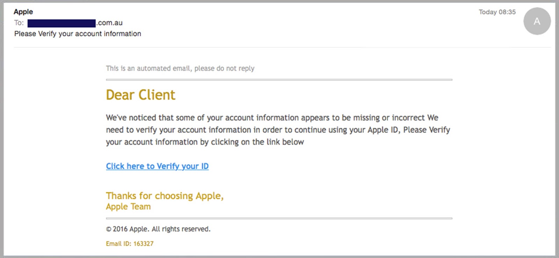Image resolution: width=559 pixels, height=258 pixels.
Task: Click the body line starting 'We've noticed that'
Action: tap(272, 118)
